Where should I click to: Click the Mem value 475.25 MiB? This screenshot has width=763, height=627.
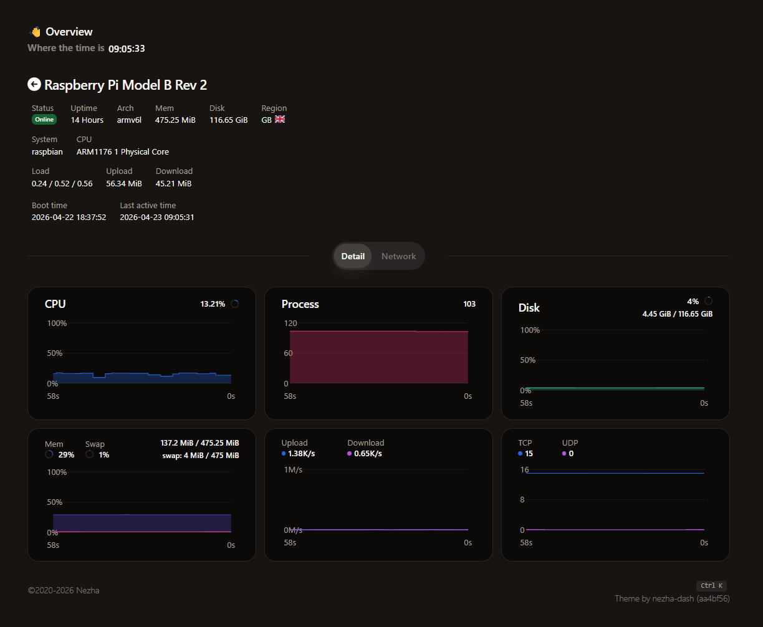click(x=175, y=120)
